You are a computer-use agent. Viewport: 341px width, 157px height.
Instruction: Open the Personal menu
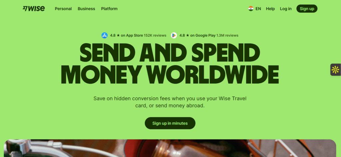pyautogui.click(x=63, y=9)
